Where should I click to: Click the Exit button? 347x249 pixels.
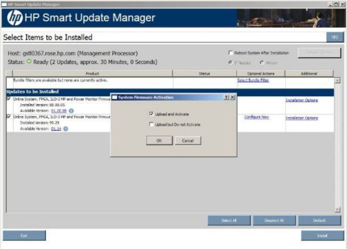[x=24, y=235]
